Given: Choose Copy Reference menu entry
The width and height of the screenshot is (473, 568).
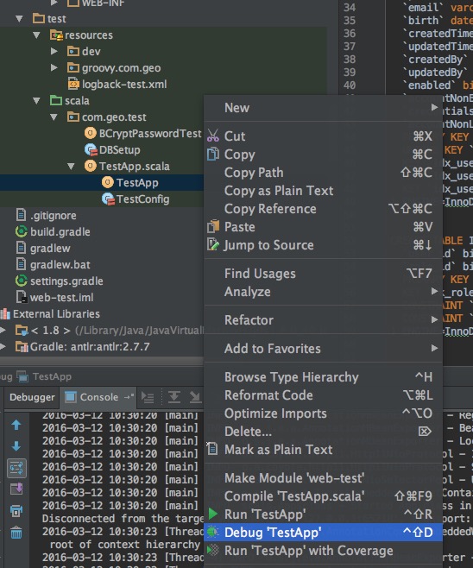Looking at the screenshot, I should click(323, 209).
